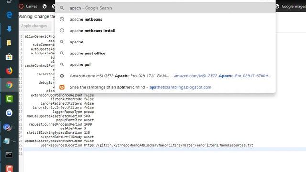Viewport: 306px width, 172px height.
Task: Open the Google Images bookmark
Action: pyautogui.click(x=290, y=6)
